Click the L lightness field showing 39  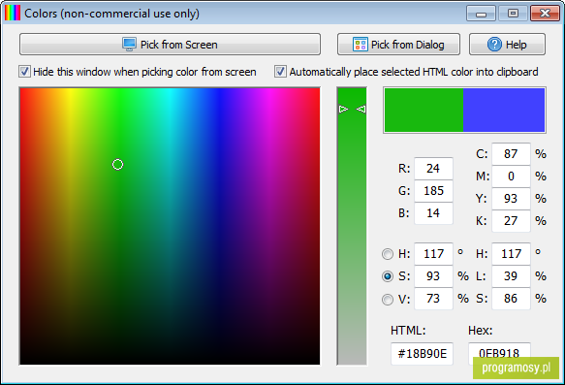coord(511,276)
